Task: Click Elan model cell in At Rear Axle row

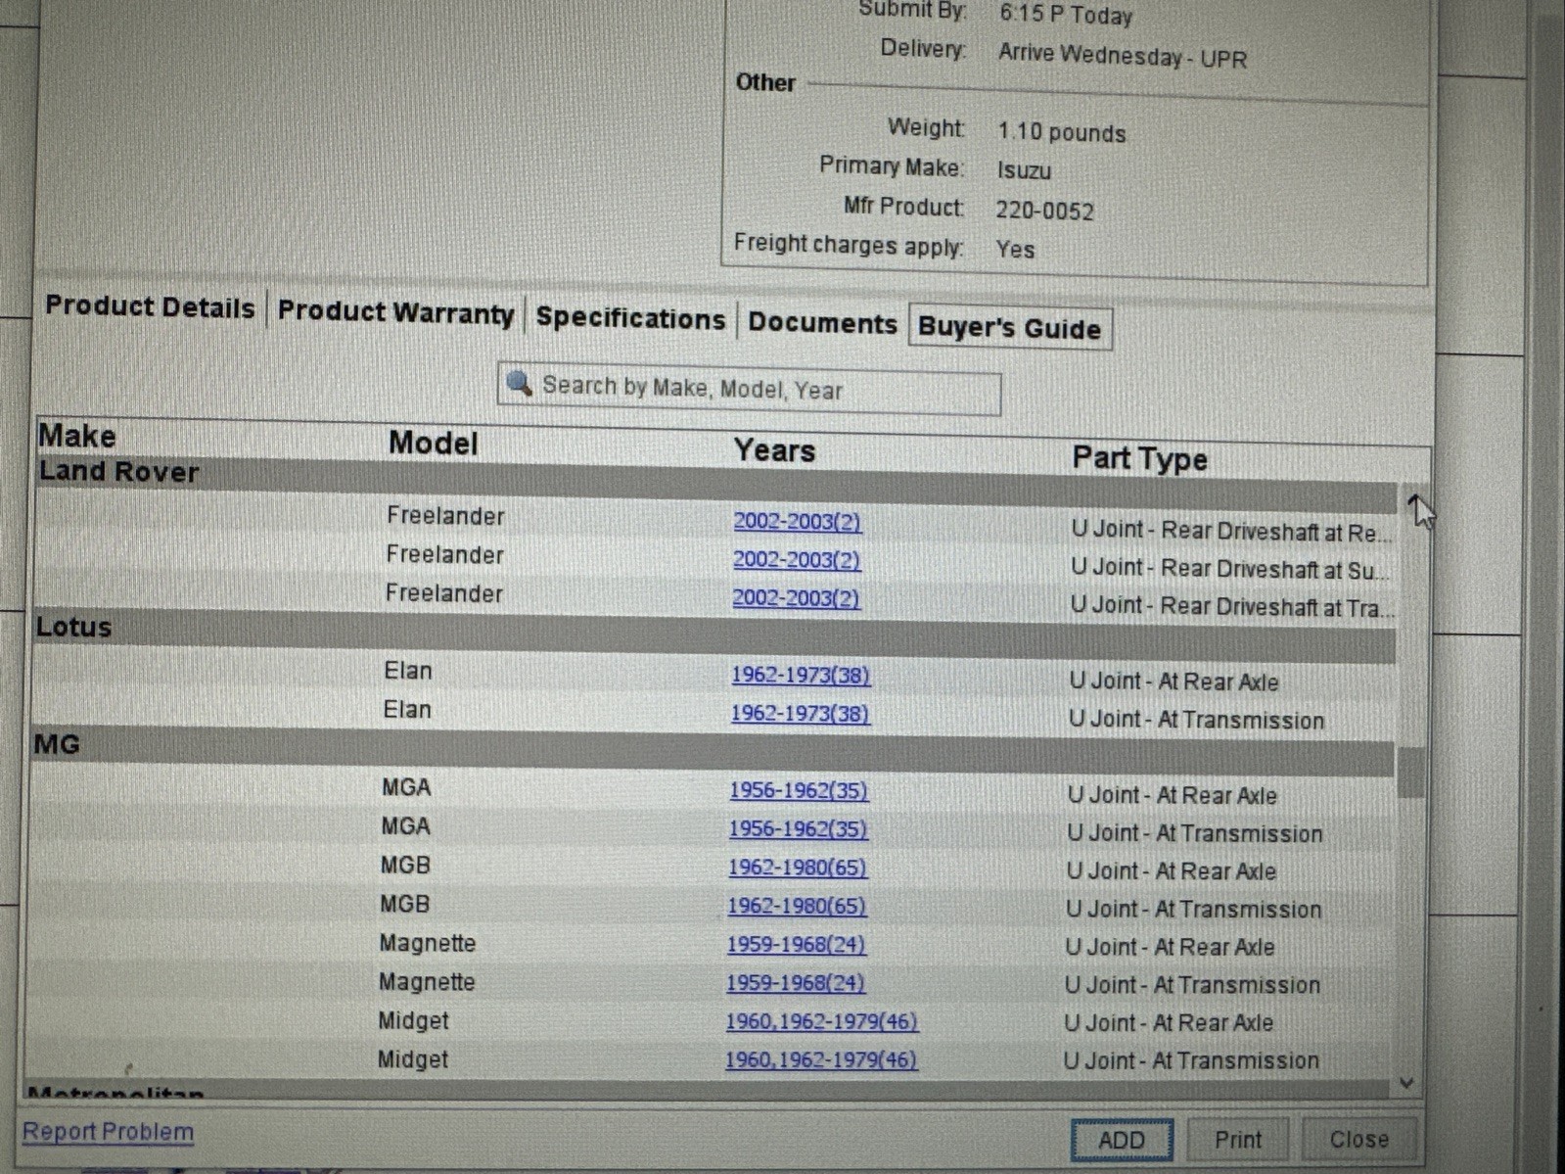Action: 407,671
